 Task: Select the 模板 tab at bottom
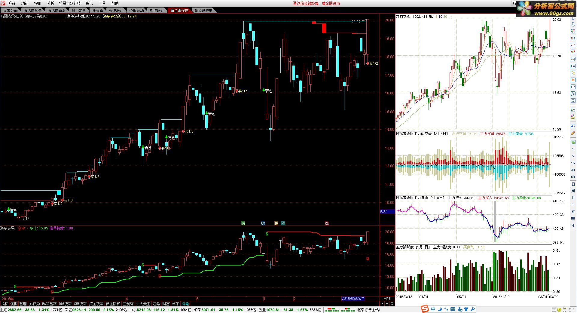click(x=14, y=304)
